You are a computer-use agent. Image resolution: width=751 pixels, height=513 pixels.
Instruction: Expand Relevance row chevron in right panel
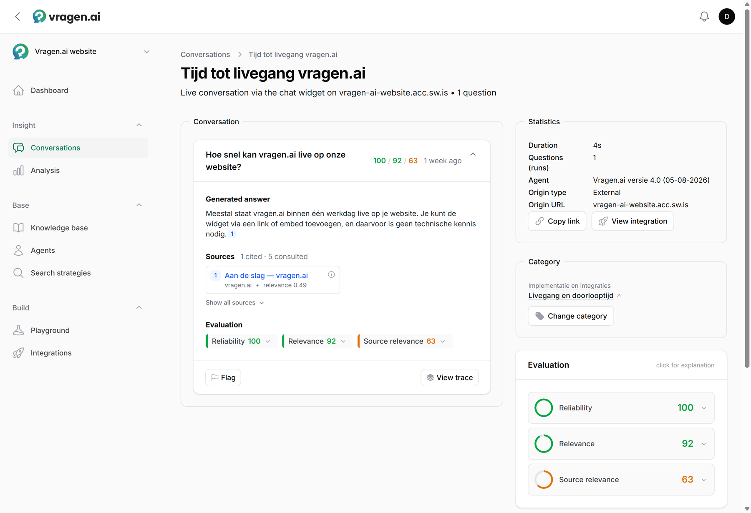pos(704,444)
